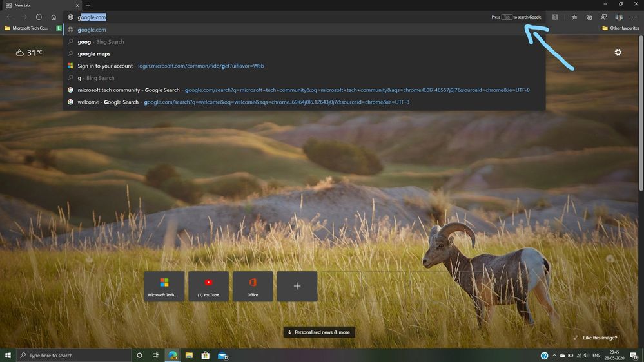This screenshot has height=362, width=644.
Task: Show hidden system tray icons
Action: tap(554, 356)
